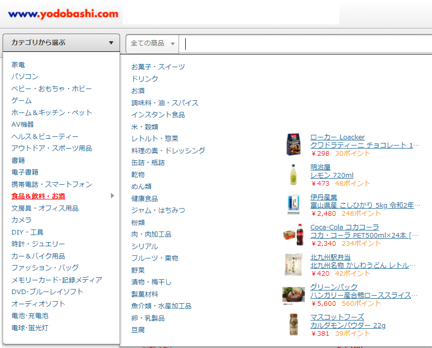This screenshot has height=348, width=432.
Task: Select the ゲーム sidebar category
Action: coord(21,100)
